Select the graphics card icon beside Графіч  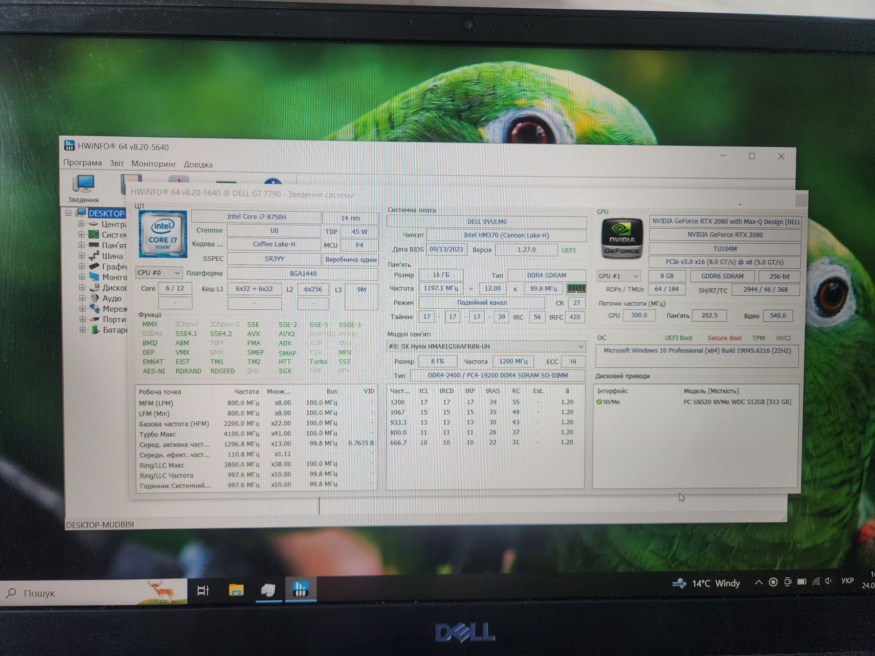click(x=94, y=266)
